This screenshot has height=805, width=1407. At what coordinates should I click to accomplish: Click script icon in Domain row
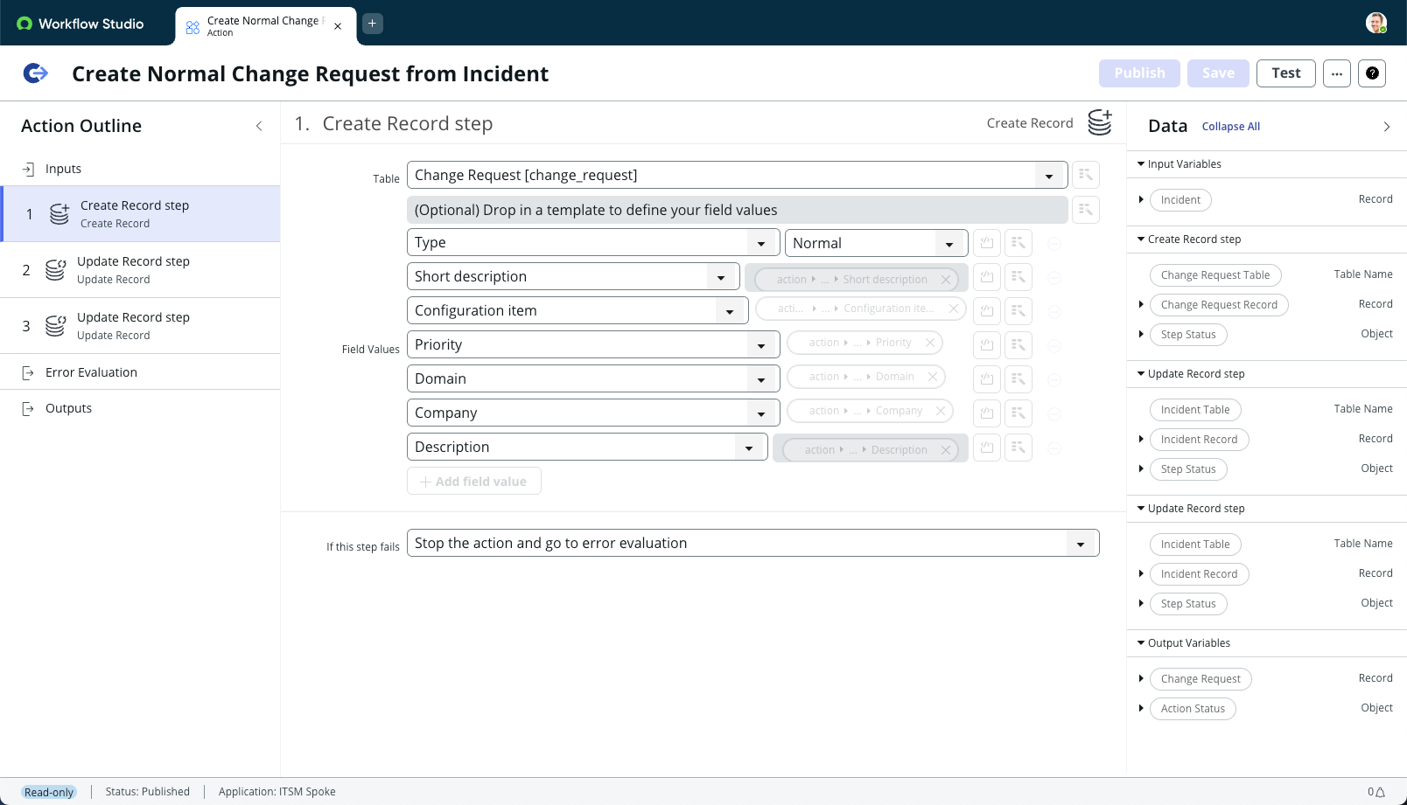pos(987,379)
